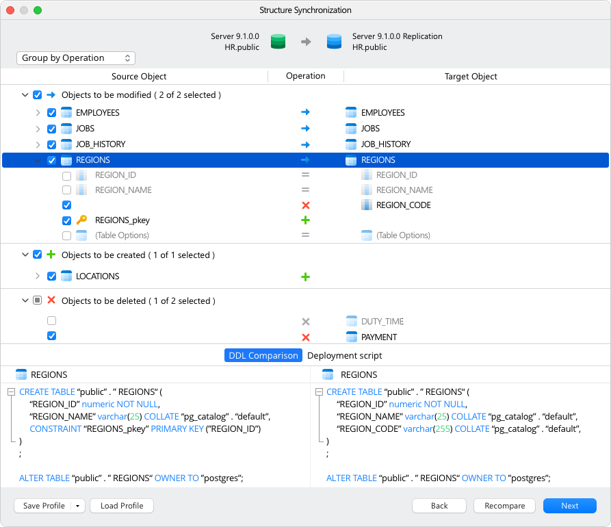The height and width of the screenshot is (527, 611).
Task: Open the Group by Operation dropdown
Action: (75, 58)
